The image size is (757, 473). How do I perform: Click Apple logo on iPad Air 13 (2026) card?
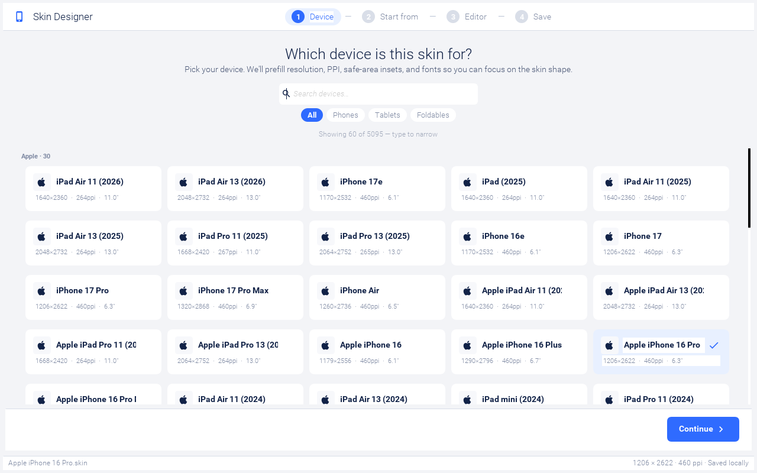coord(183,182)
